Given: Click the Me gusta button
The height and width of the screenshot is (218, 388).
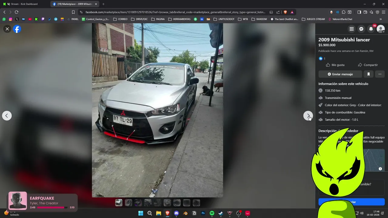Looking at the screenshot, I should click(x=335, y=65).
